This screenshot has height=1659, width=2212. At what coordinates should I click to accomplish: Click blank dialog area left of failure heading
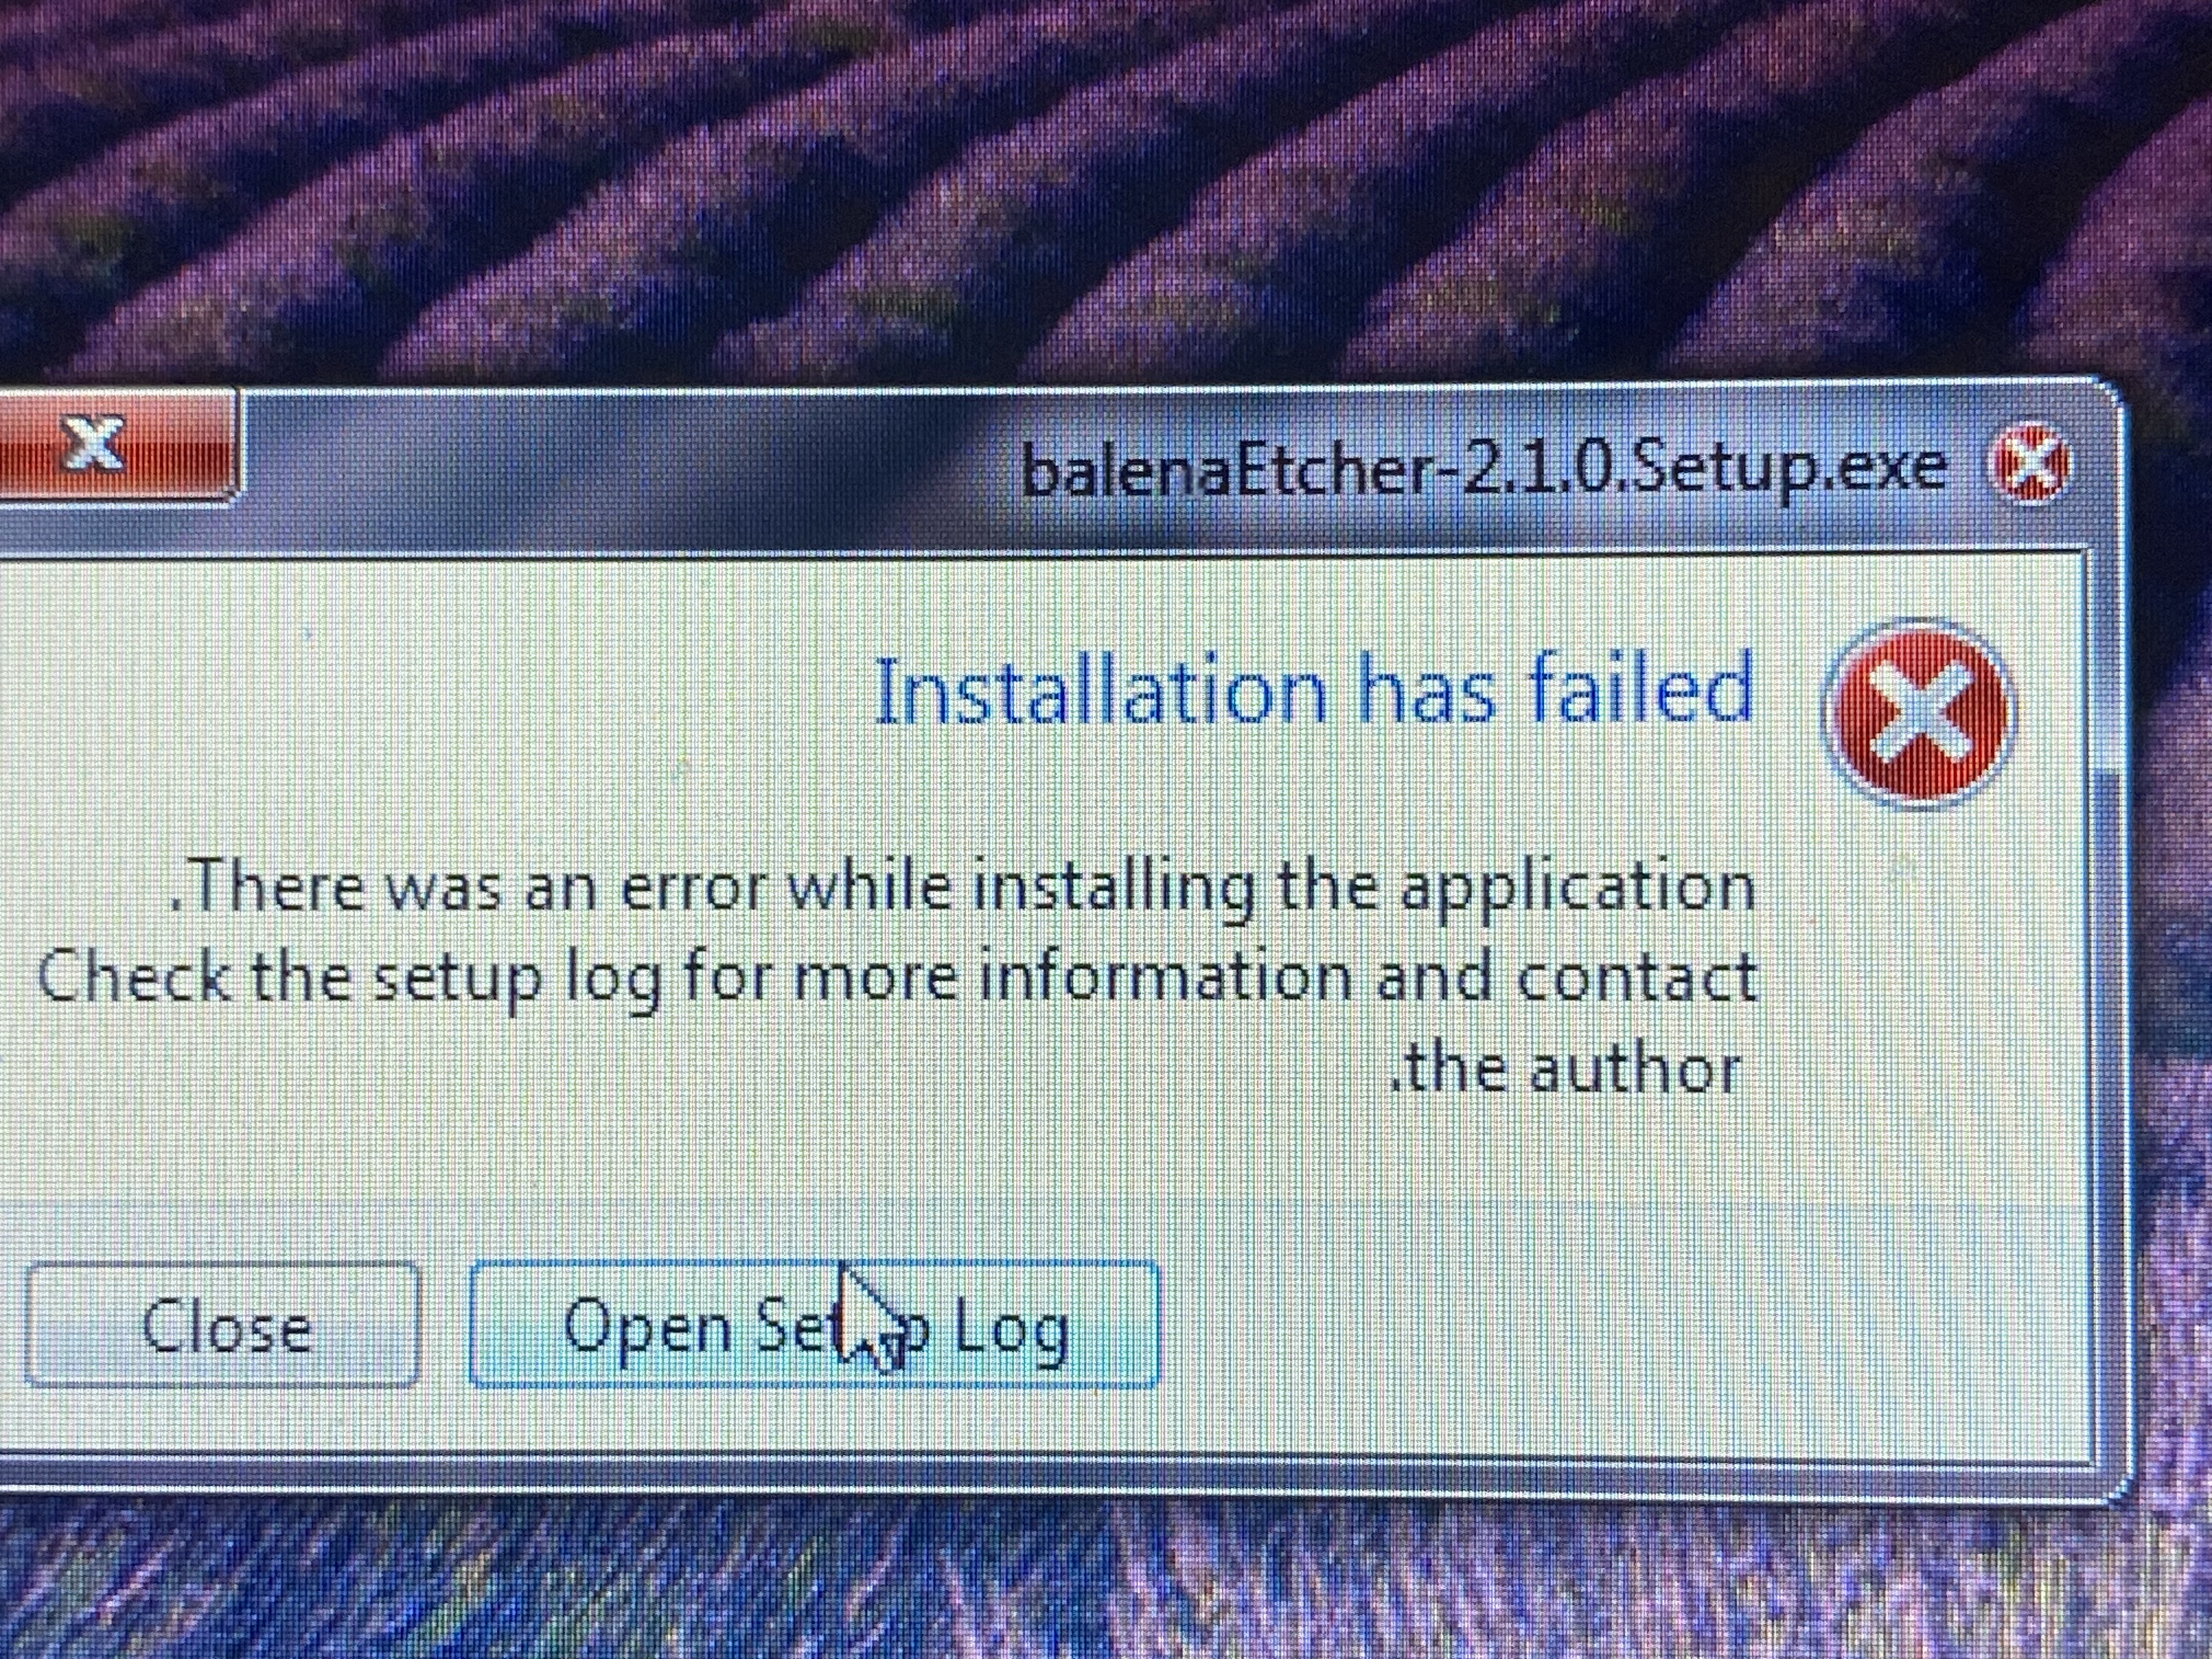pyautogui.click(x=430, y=690)
